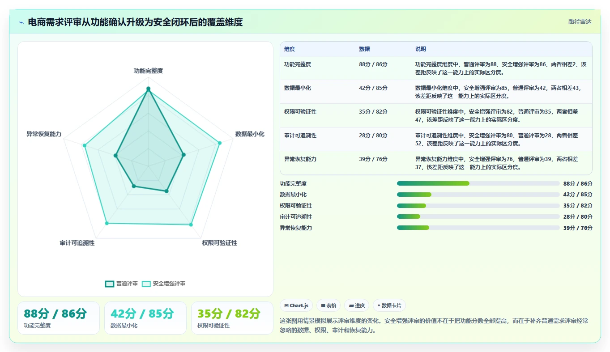Select the 数据卡片 tag chip
The image size is (610, 352).
(389, 305)
